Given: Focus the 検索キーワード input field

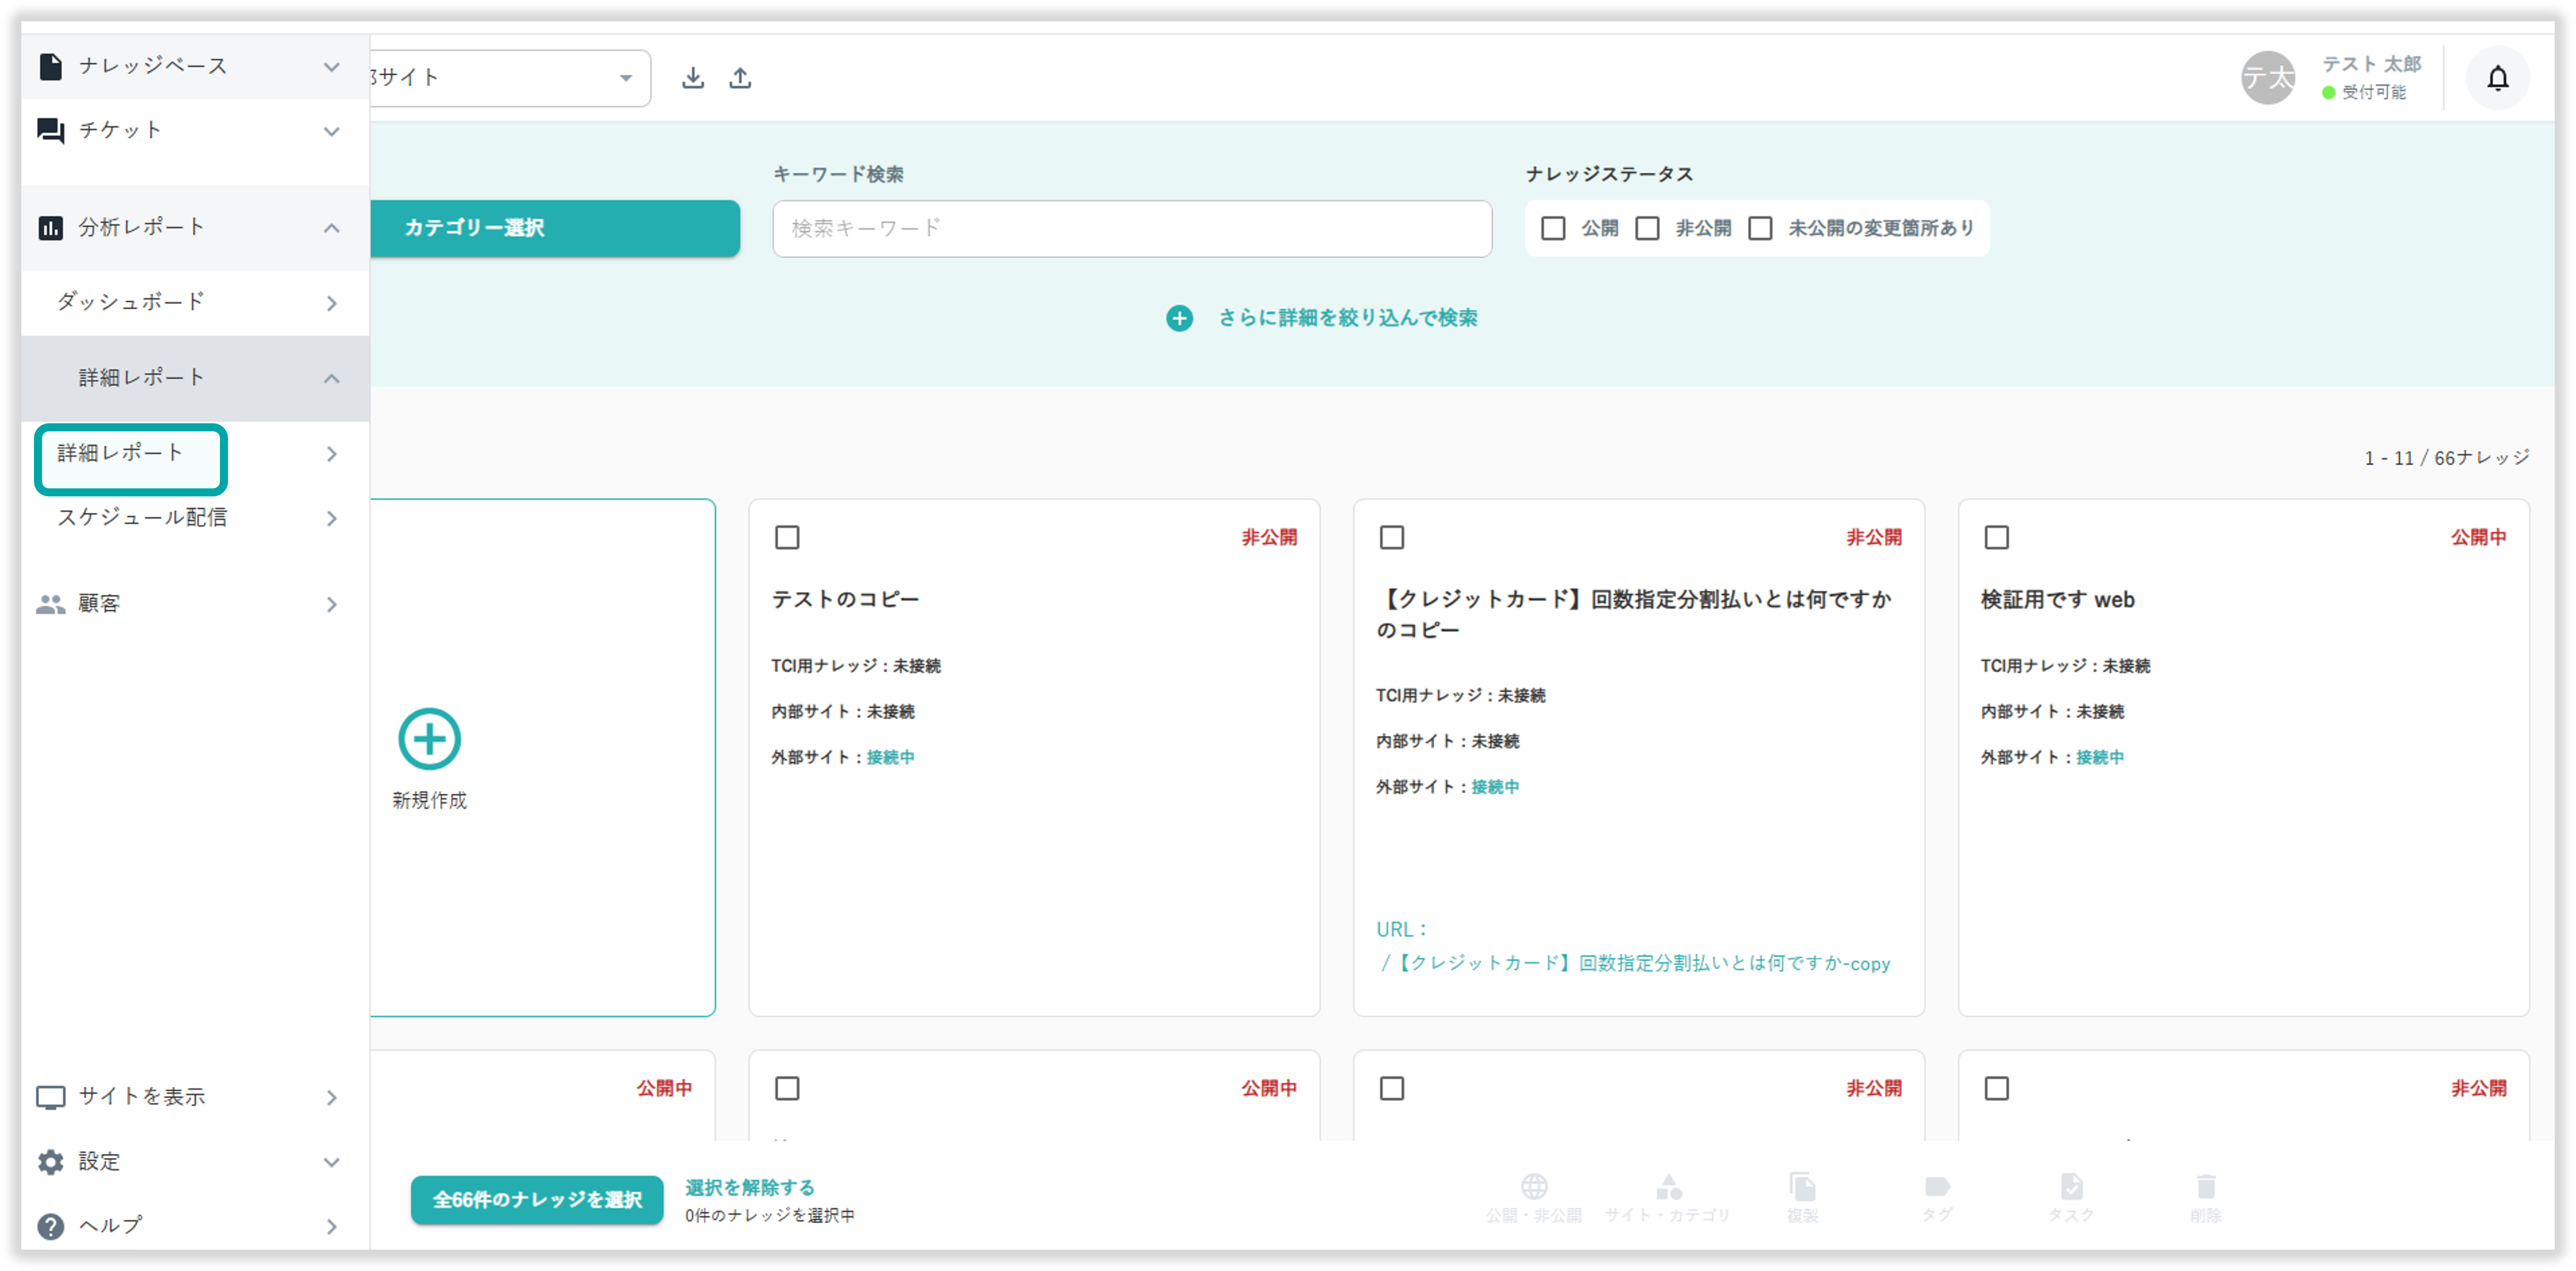Looking at the screenshot, I should pos(1131,229).
